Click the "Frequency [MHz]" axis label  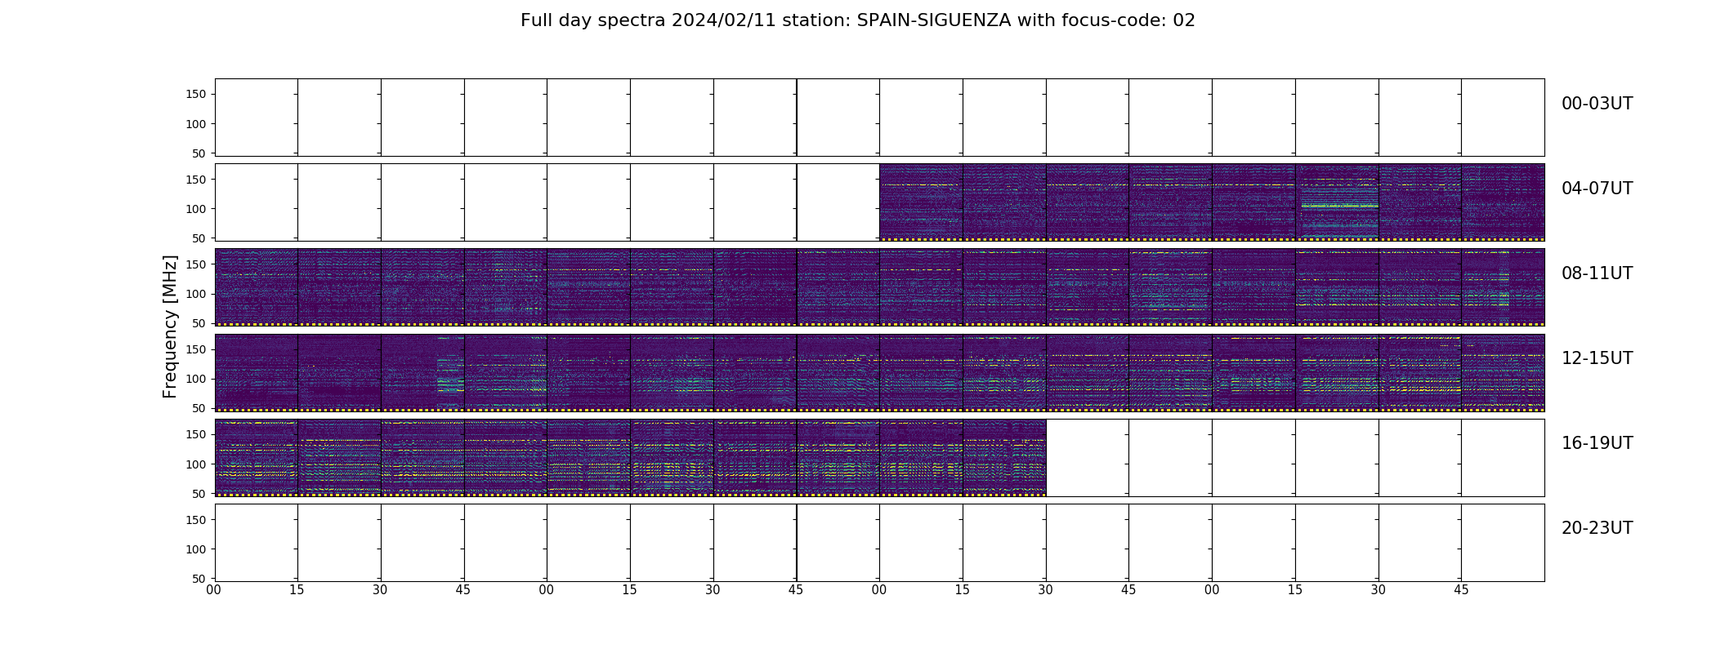pyautogui.click(x=170, y=326)
